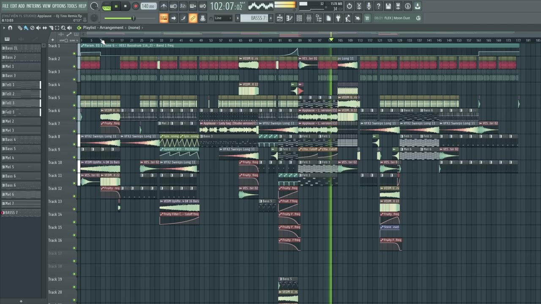Select the Paint brush tool
The image size is (541, 304).
(x=26, y=27)
